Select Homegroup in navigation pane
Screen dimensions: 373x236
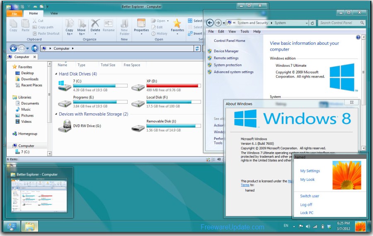pos(28,134)
